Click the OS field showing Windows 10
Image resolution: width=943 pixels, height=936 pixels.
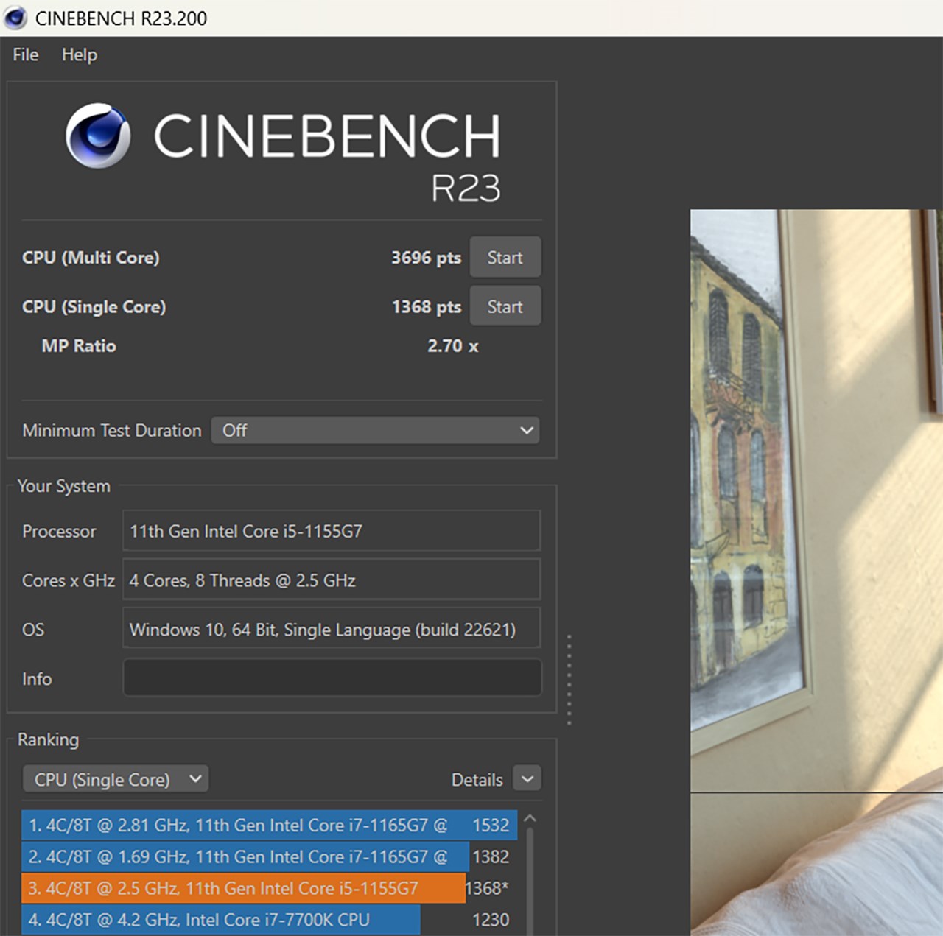(x=331, y=629)
